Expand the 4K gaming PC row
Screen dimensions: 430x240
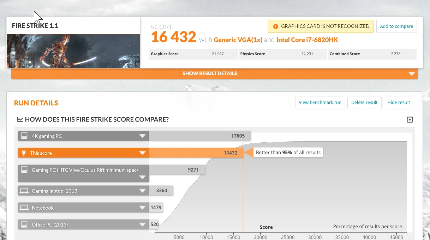[x=142, y=136]
